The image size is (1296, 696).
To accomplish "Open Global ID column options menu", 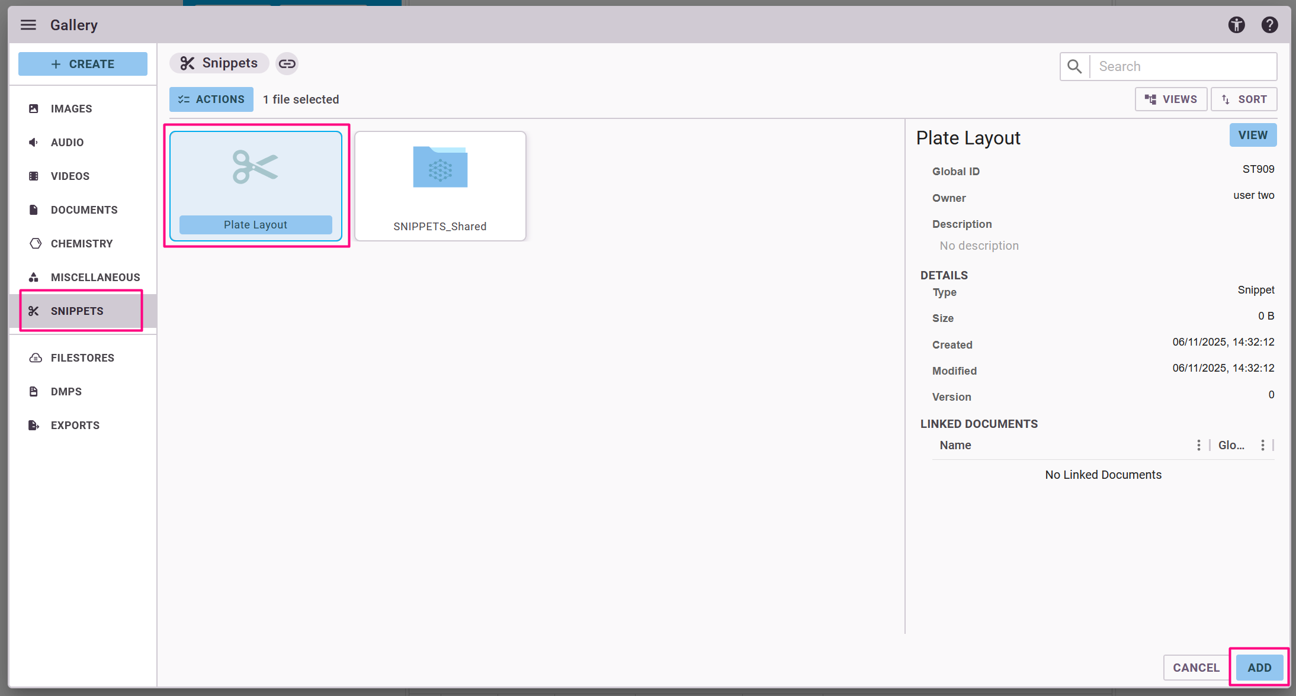I will pyautogui.click(x=1262, y=445).
